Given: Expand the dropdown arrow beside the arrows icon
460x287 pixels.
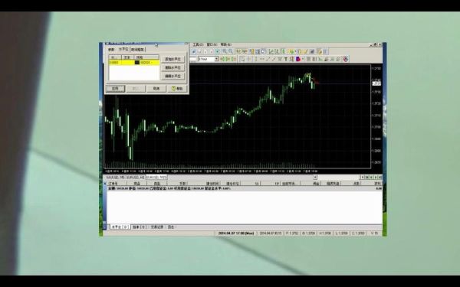Looking at the screenshot, I should [303, 59].
